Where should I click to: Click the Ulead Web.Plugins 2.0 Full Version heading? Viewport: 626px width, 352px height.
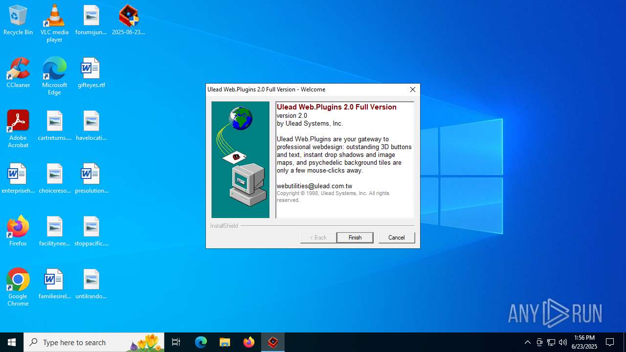point(336,107)
